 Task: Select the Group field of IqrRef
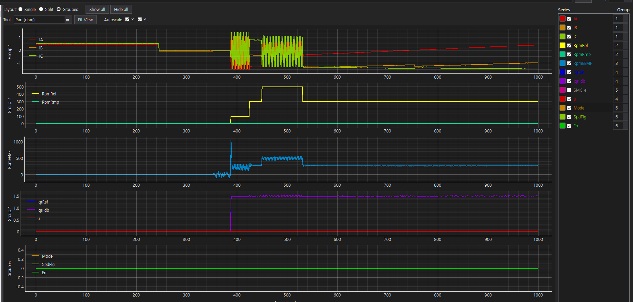point(621,72)
